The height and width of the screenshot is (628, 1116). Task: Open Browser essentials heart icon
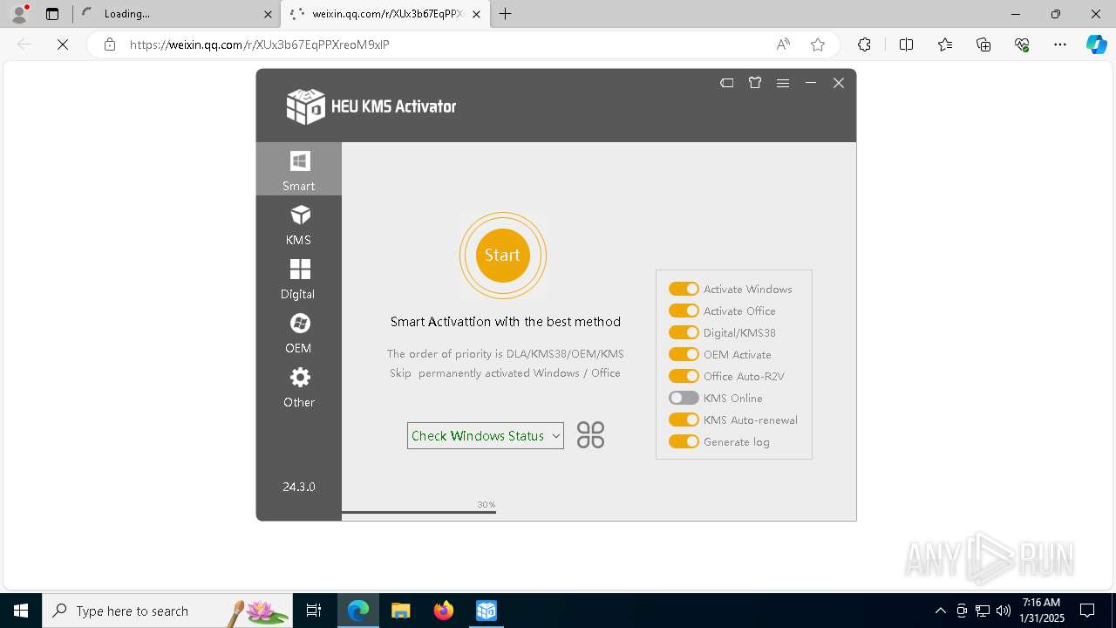1022,44
